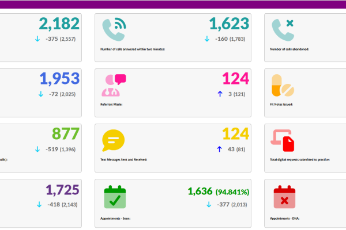Select the blue 1,953 figure
Viewport: 346px width, 230px height.
coord(59,79)
